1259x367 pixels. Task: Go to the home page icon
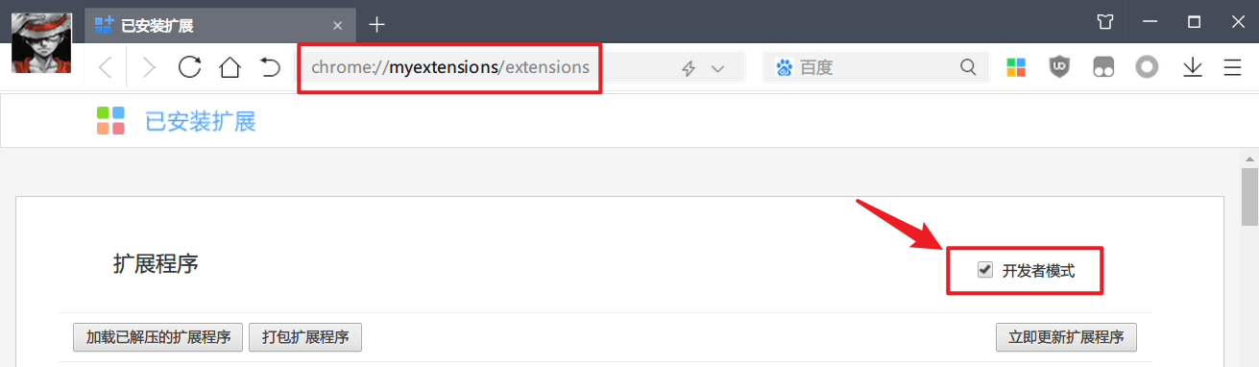coord(230,67)
